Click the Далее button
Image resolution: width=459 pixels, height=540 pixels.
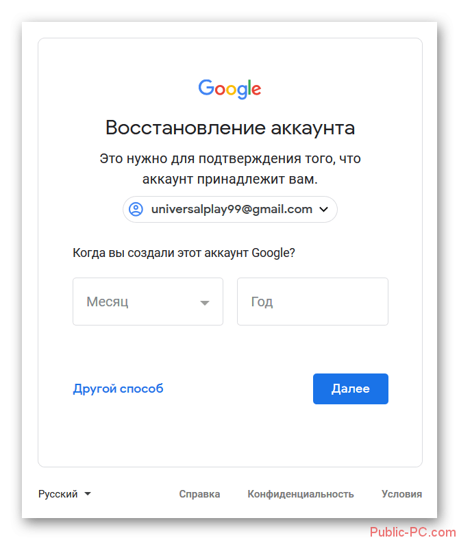coord(351,389)
